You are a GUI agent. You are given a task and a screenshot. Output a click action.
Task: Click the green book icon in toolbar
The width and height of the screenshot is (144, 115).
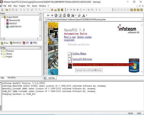(59, 10)
